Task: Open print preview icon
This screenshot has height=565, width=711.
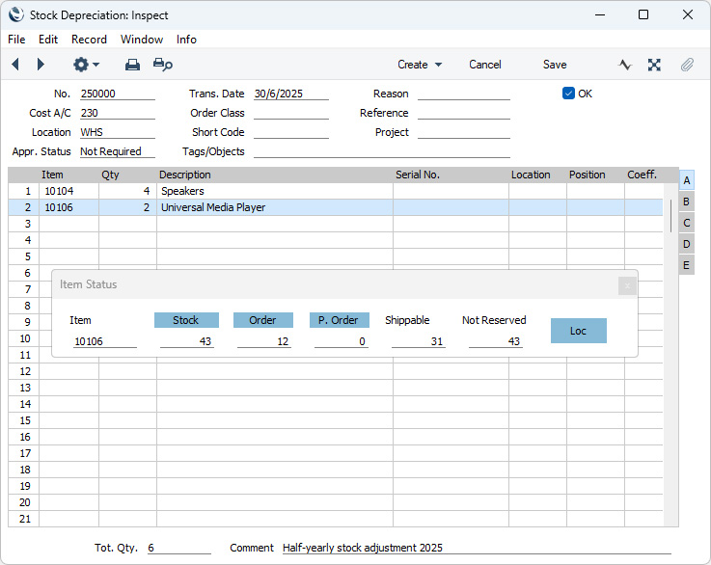Action: pyautogui.click(x=162, y=65)
